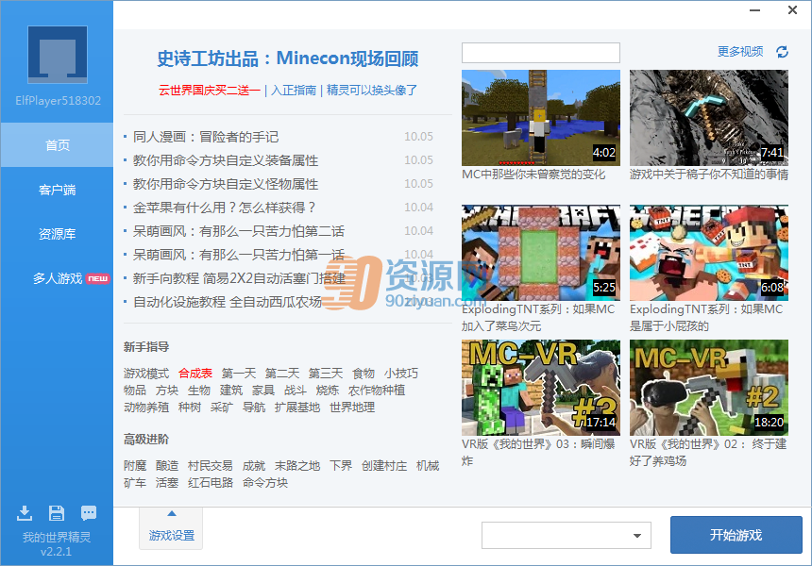812x566 pixels.
Task: Minimize the launcher window
Action: (x=755, y=10)
